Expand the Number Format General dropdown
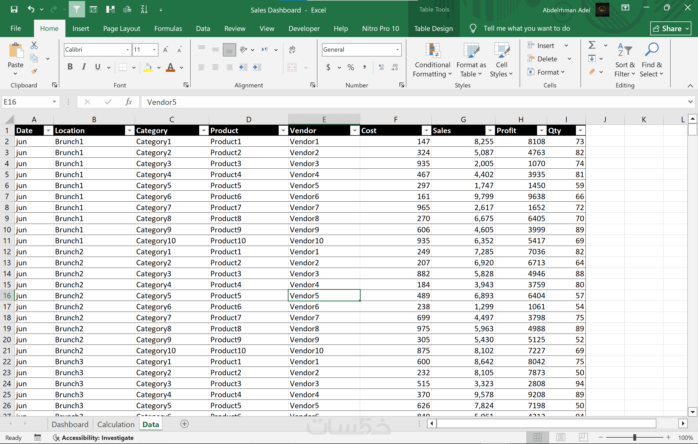The height and width of the screenshot is (444, 698). [x=397, y=50]
